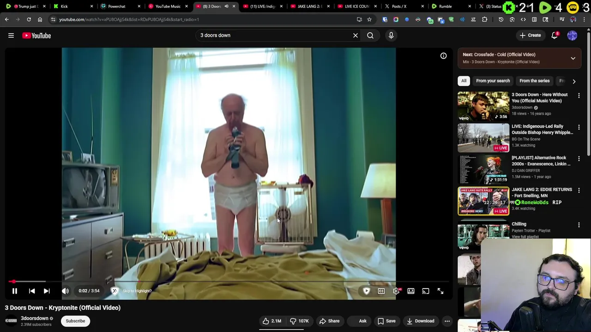This screenshot has width=591, height=332.
Task: Go back in browser history
Action: point(6,19)
